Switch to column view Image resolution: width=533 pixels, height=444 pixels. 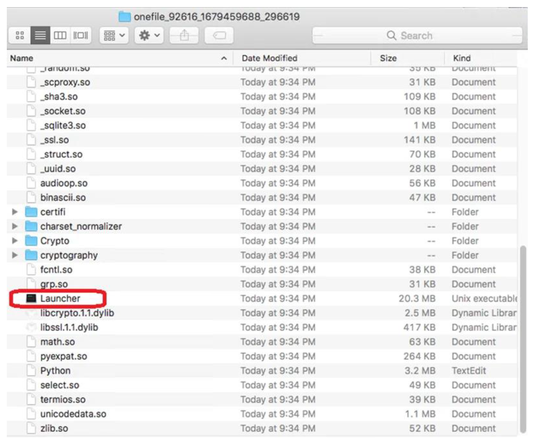[x=60, y=36]
